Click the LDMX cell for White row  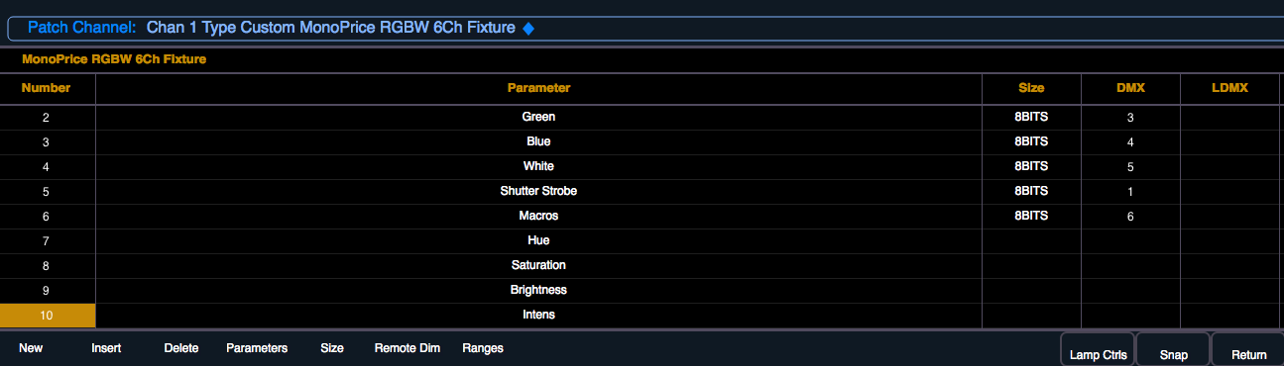(x=1229, y=166)
